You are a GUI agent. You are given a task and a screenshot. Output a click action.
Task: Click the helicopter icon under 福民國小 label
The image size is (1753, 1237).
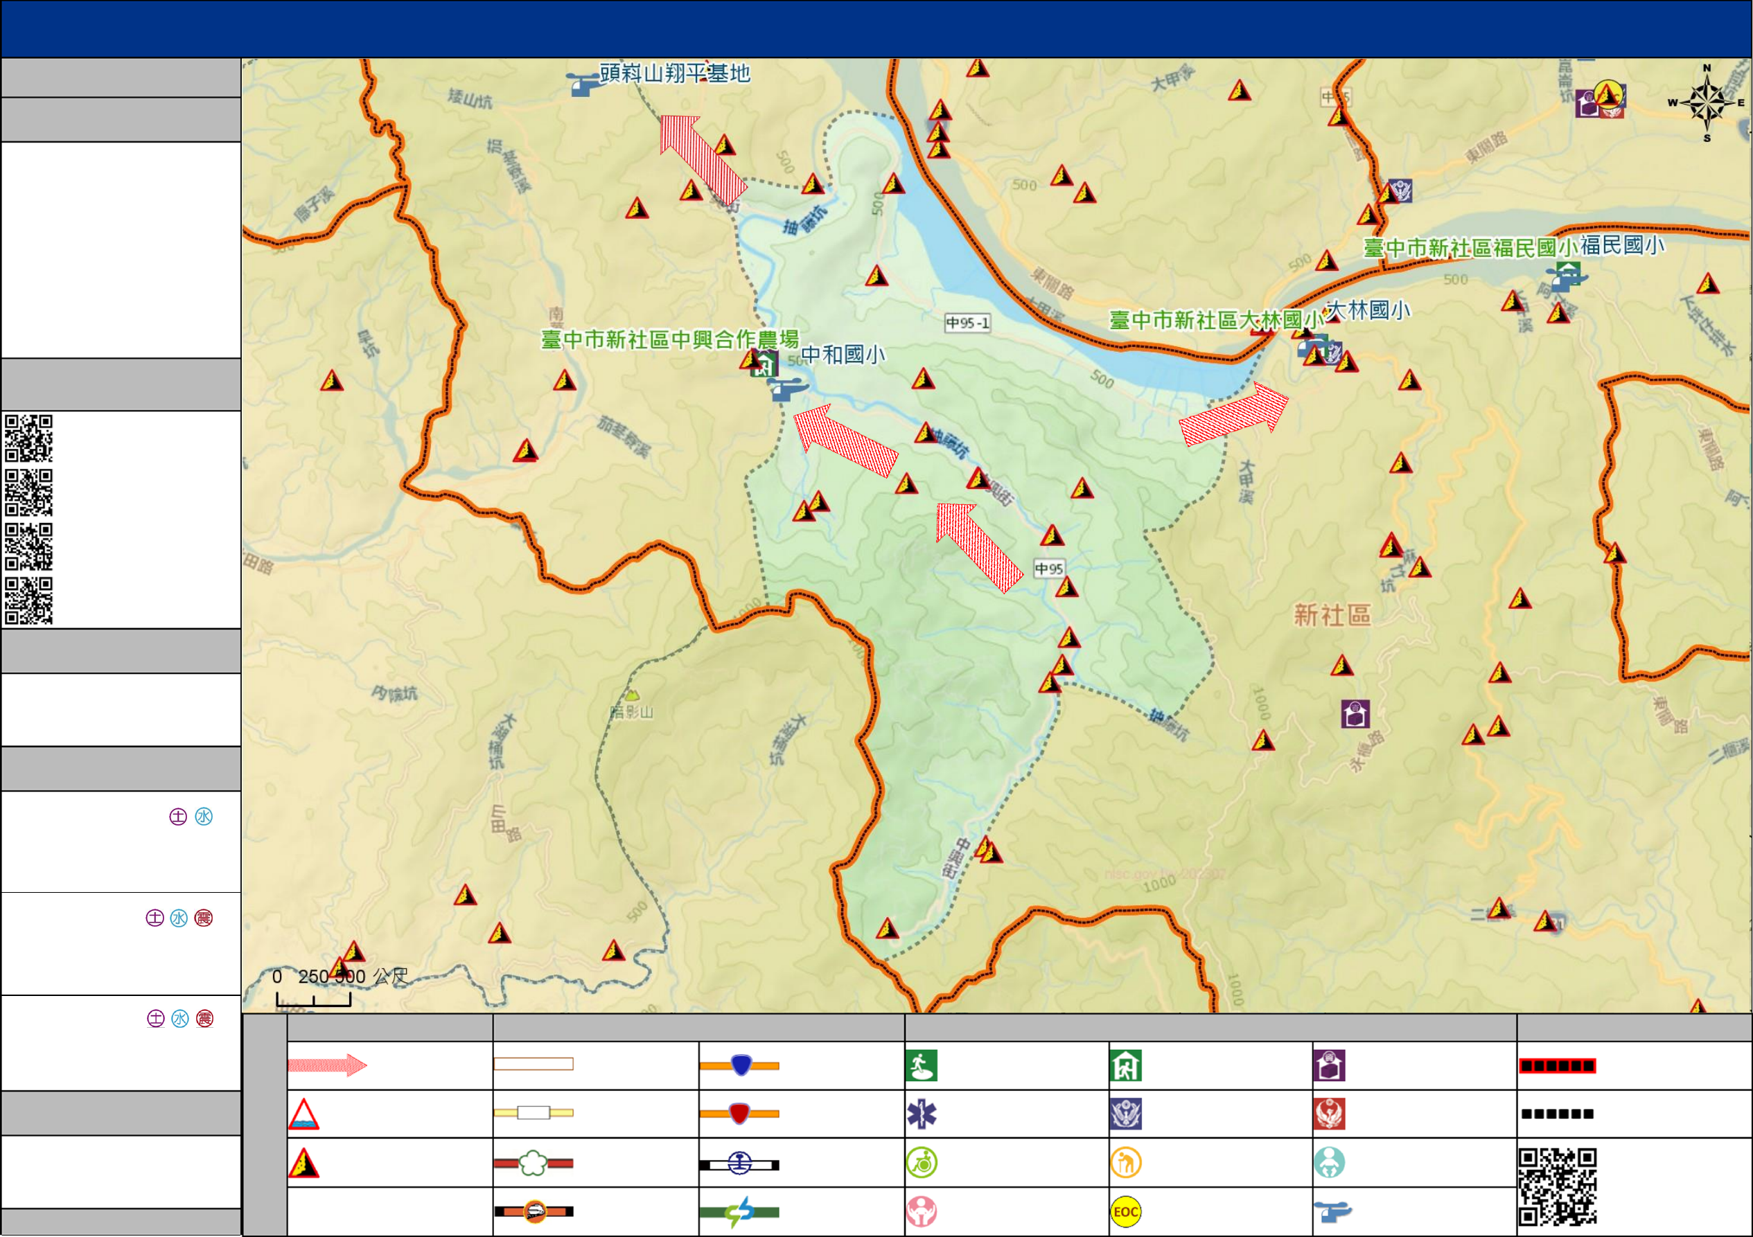coord(1565,279)
